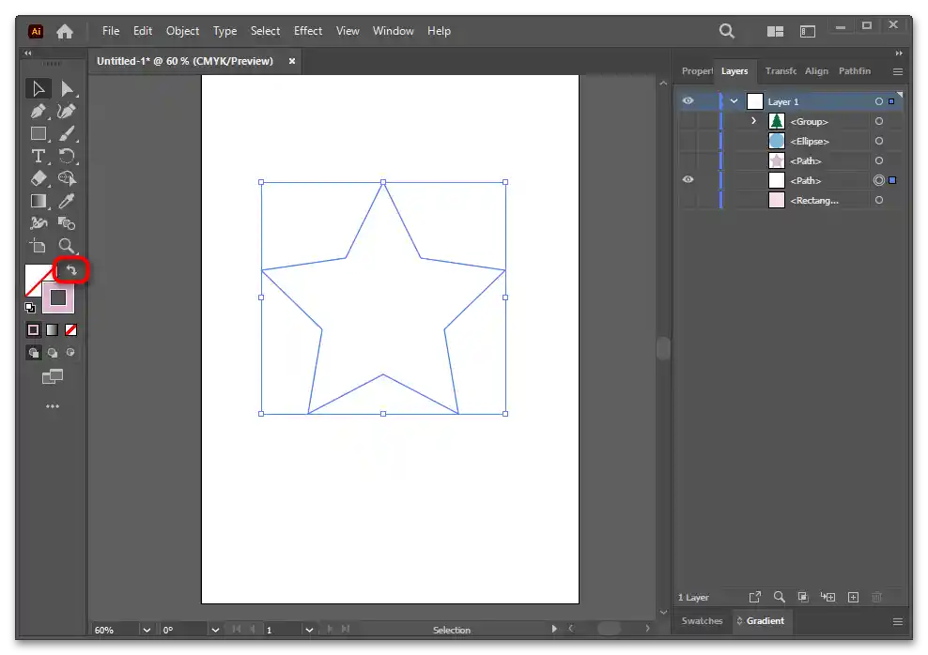Expand the Group sublayer

click(753, 121)
